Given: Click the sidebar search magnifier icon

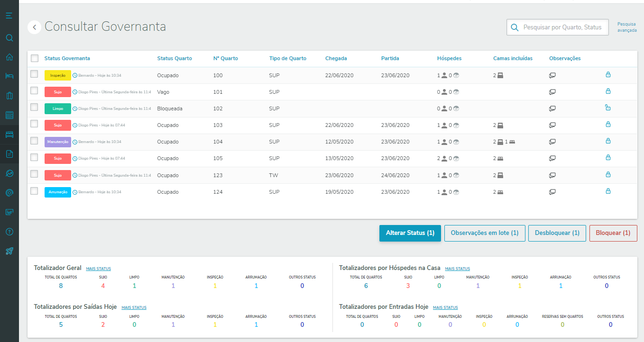Looking at the screenshot, I should (9, 38).
